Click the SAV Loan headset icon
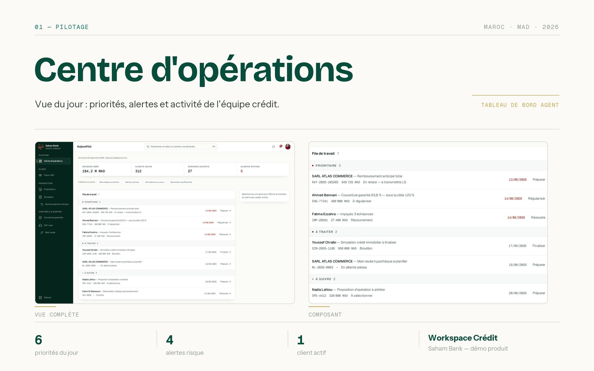Viewport: 594px width, 371px height. click(x=41, y=225)
